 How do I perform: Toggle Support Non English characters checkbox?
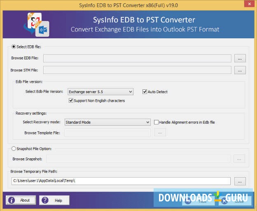click(x=71, y=101)
